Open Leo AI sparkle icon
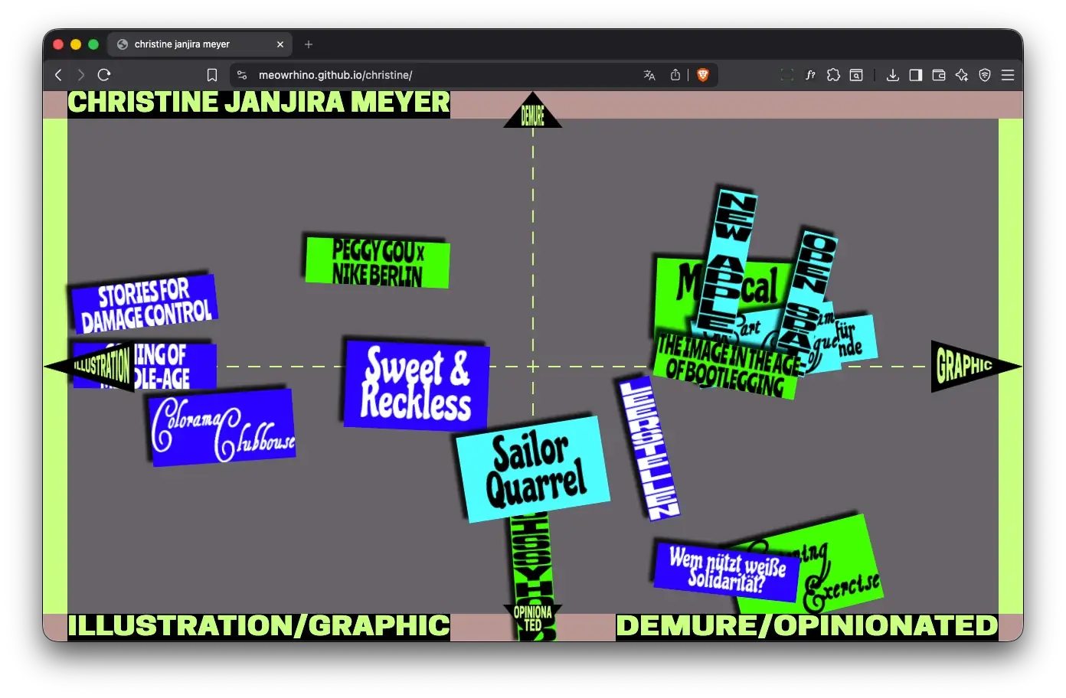 (x=962, y=75)
